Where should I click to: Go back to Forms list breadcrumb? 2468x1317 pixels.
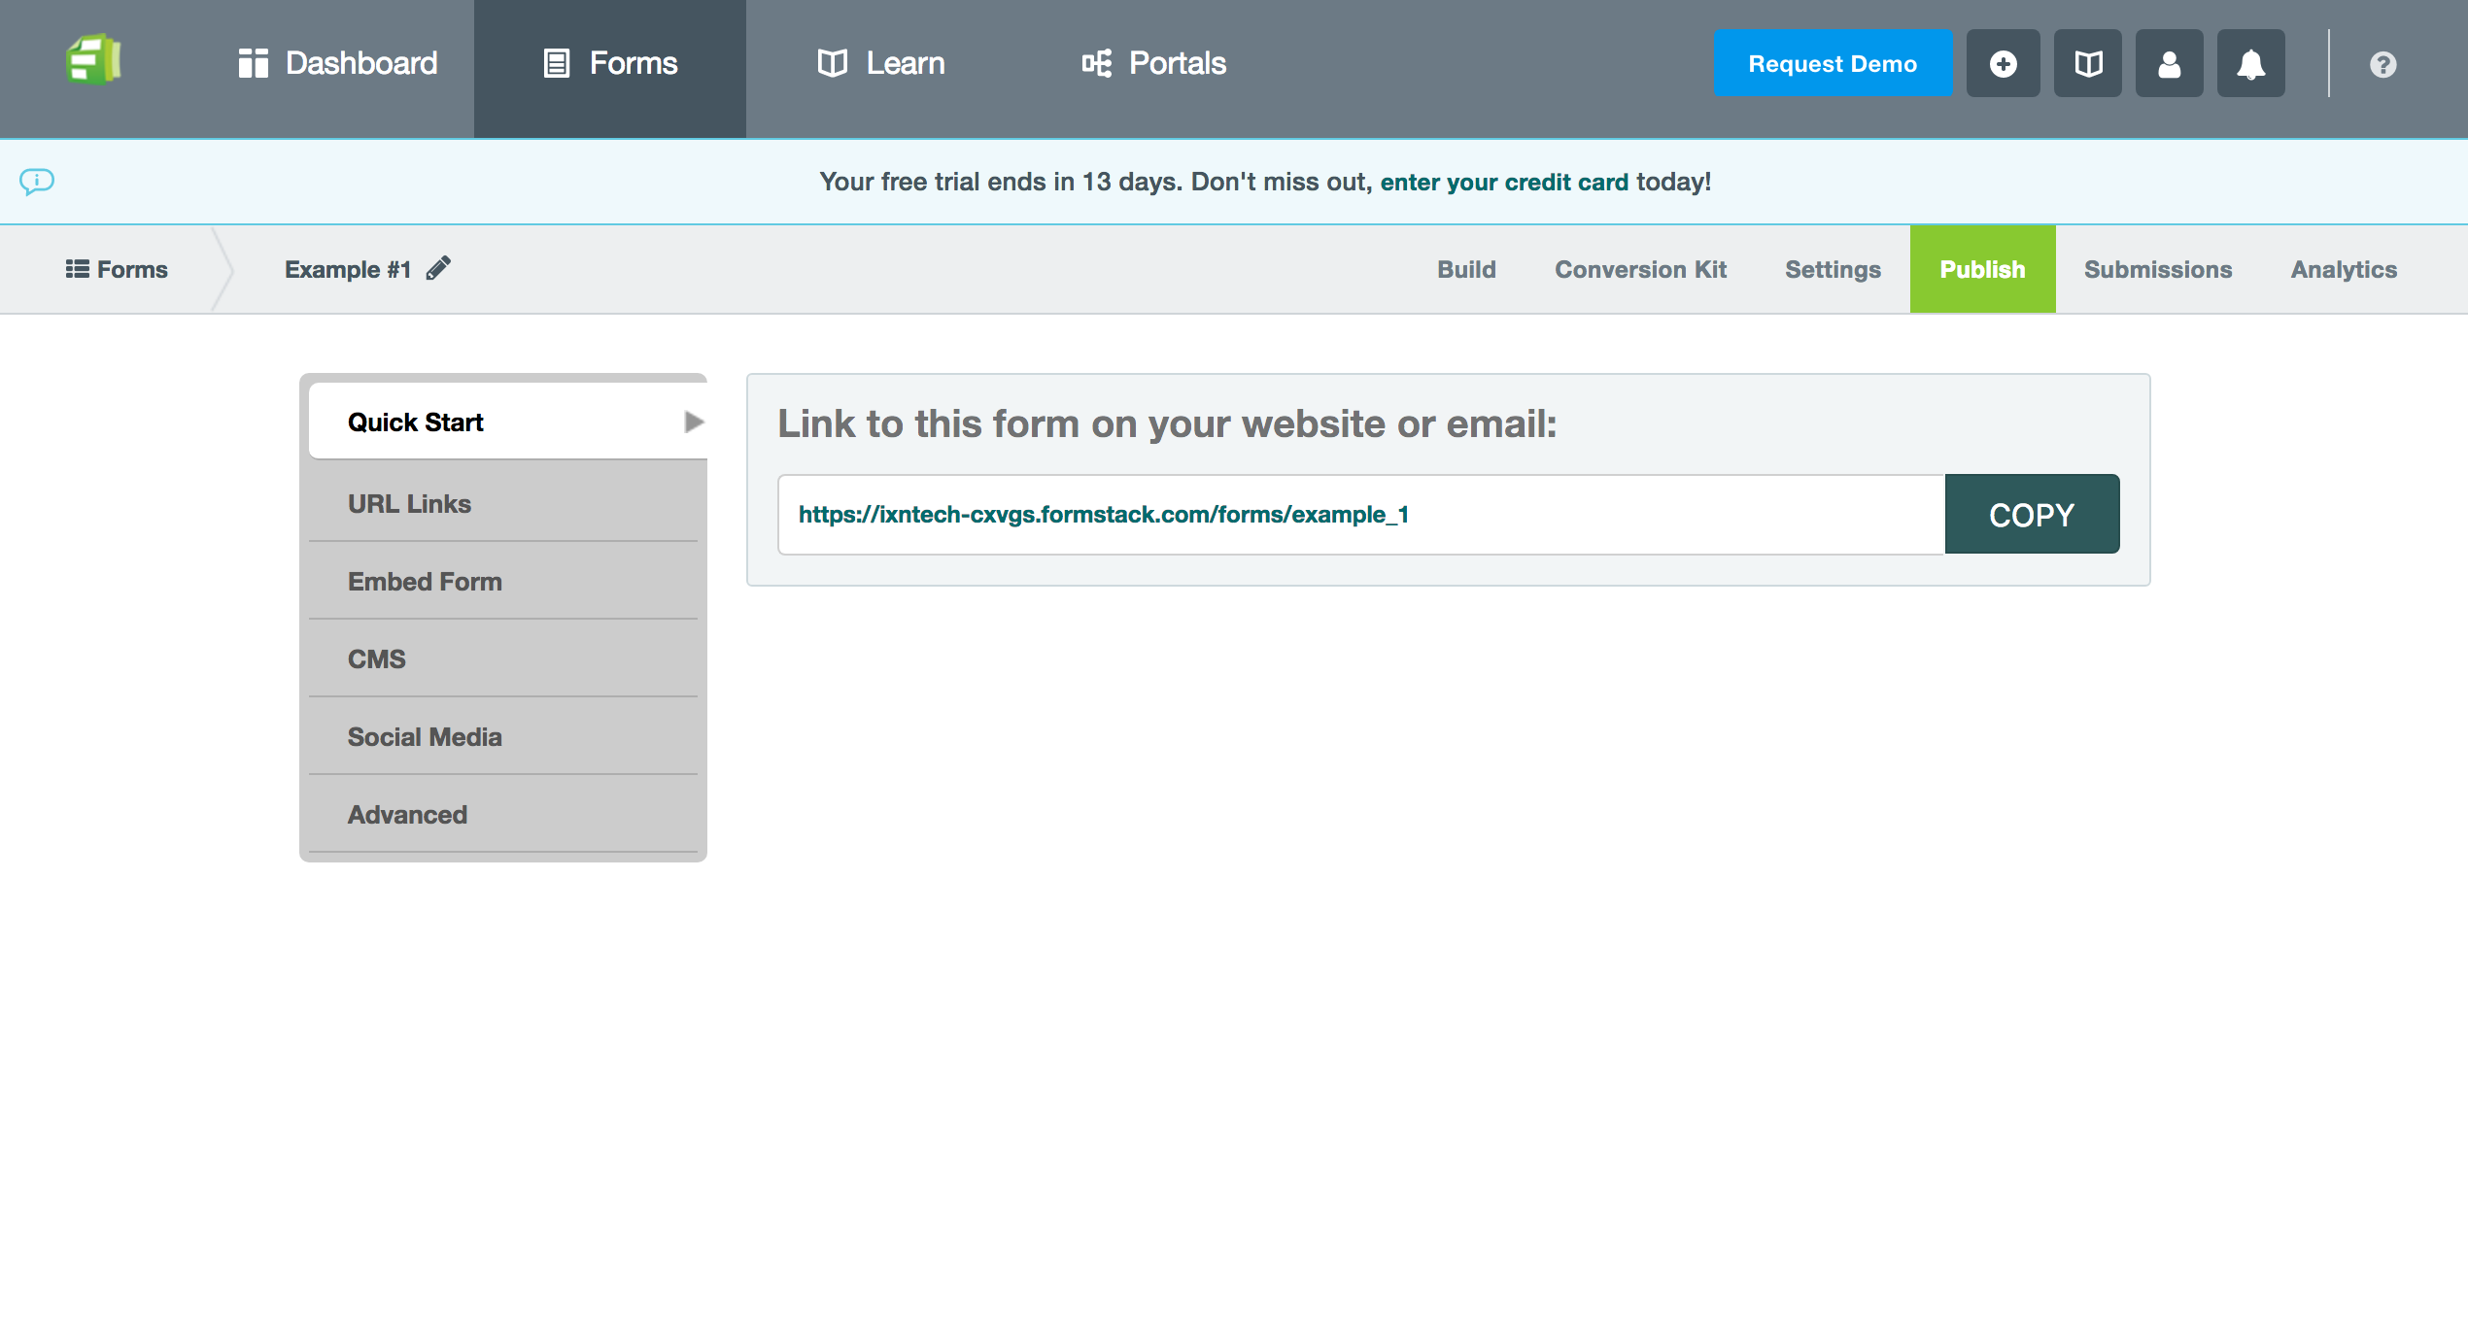point(117,269)
